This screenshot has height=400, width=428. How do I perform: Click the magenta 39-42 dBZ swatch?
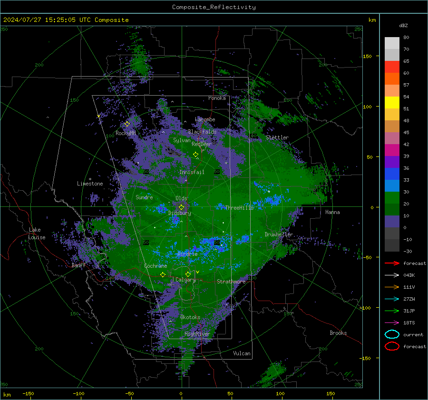pyautogui.click(x=392, y=150)
